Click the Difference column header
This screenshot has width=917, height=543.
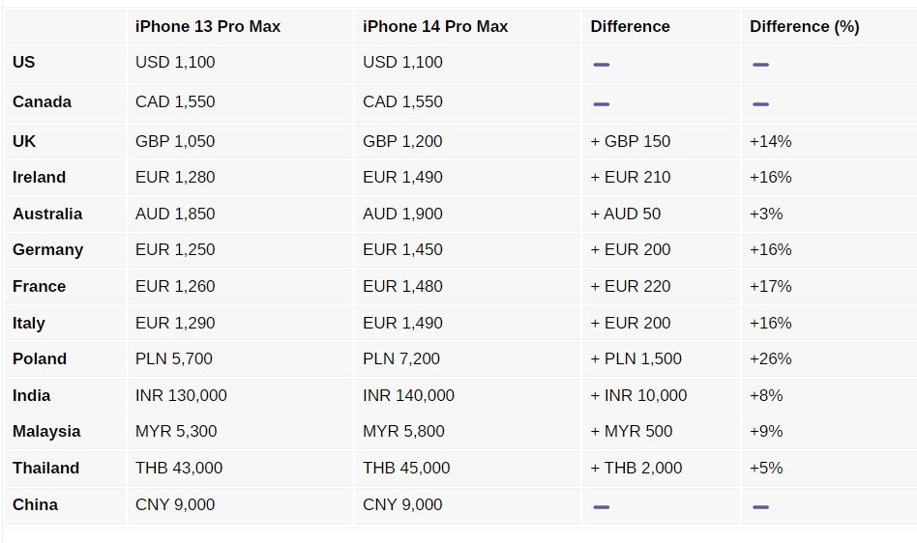click(630, 26)
